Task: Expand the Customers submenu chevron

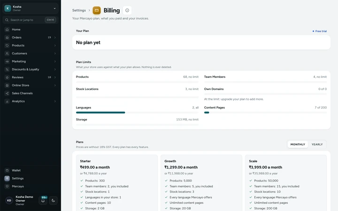Action: point(55,53)
